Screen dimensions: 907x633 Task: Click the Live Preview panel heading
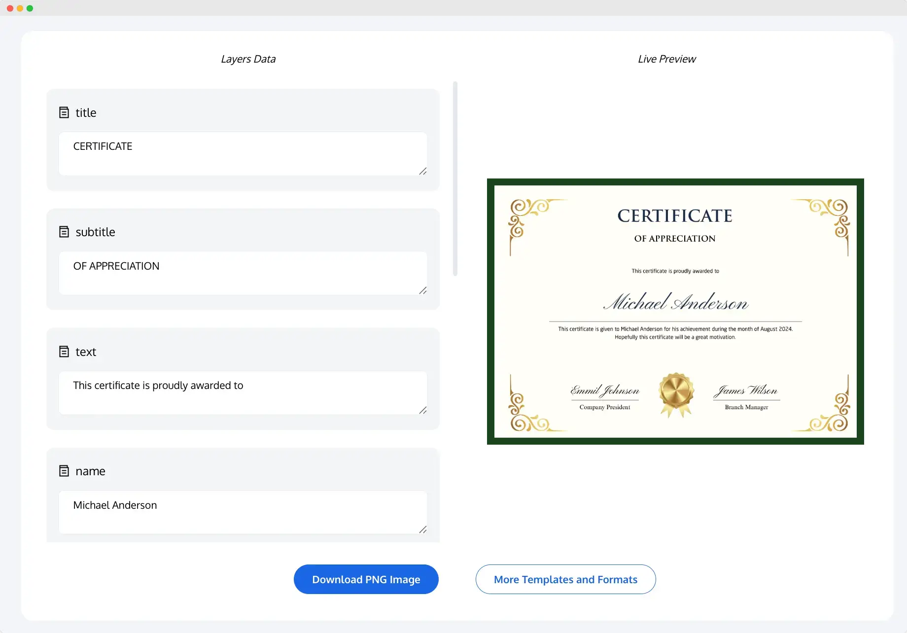pyautogui.click(x=666, y=59)
